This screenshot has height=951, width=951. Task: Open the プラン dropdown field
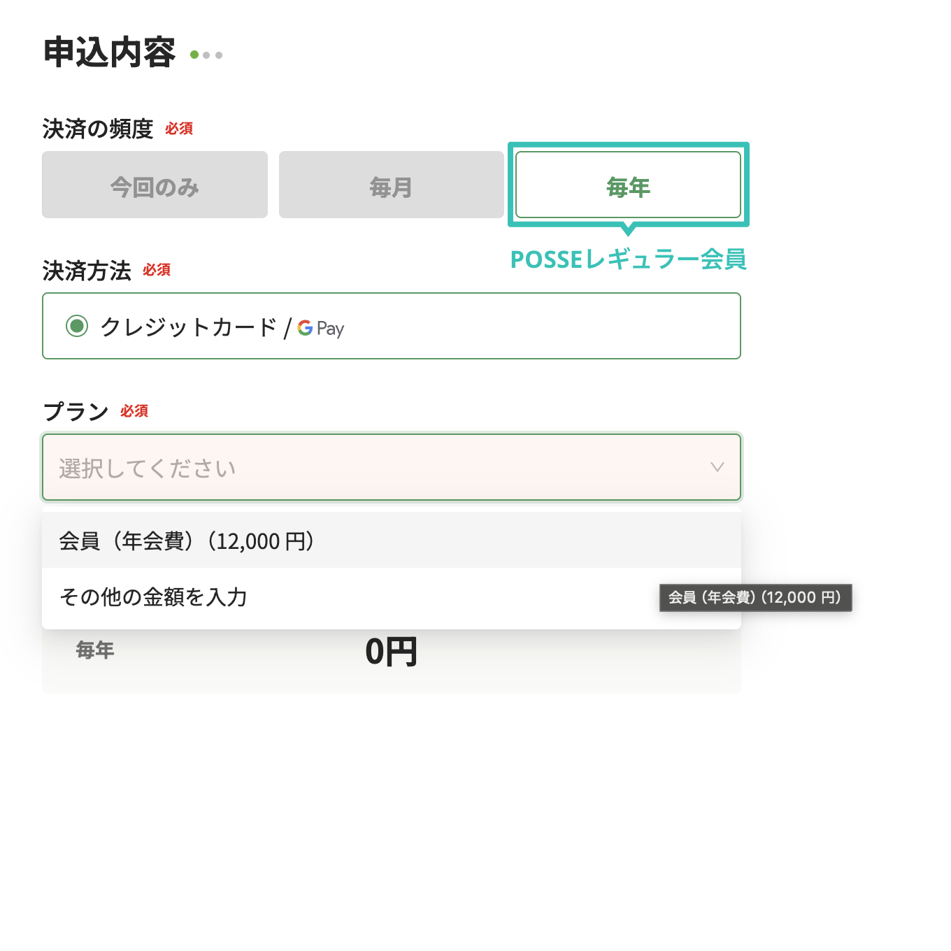(378, 467)
